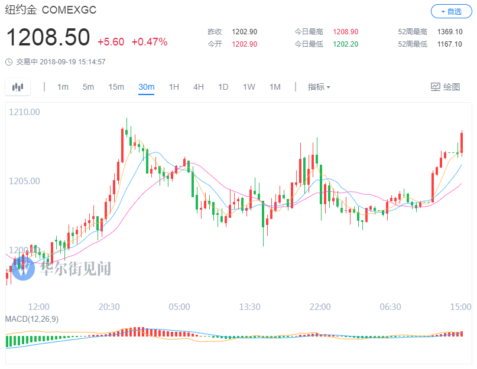This screenshot has width=477, height=369.
Task: Click the 52-week low 1167.10
Action: pyautogui.click(x=450, y=44)
